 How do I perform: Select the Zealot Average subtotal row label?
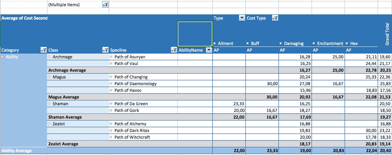click(63, 144)
